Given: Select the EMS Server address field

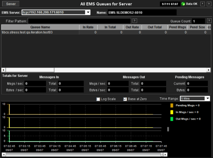Looking at the screenshot, I should pos(54,12).
